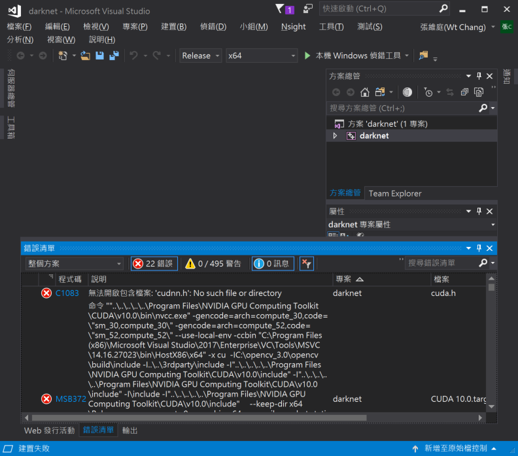Open the Release configuration dropdown

(x=201, y=56)
